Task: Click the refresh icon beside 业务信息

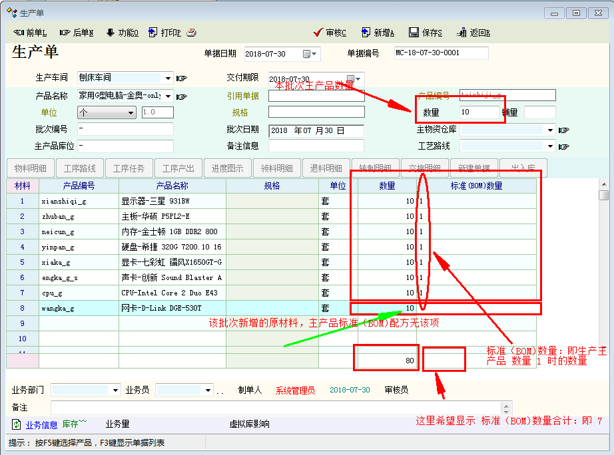Action: pyautogui.click(x=17, y=424)
